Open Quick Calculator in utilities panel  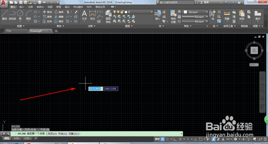tap(234, 21)
